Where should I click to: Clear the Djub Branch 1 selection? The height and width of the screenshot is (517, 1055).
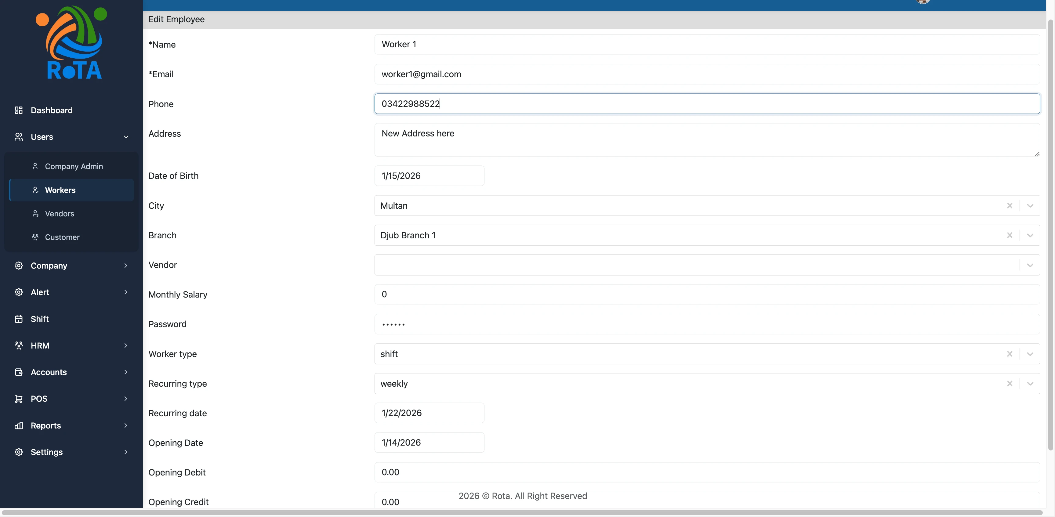[1009, 235]
